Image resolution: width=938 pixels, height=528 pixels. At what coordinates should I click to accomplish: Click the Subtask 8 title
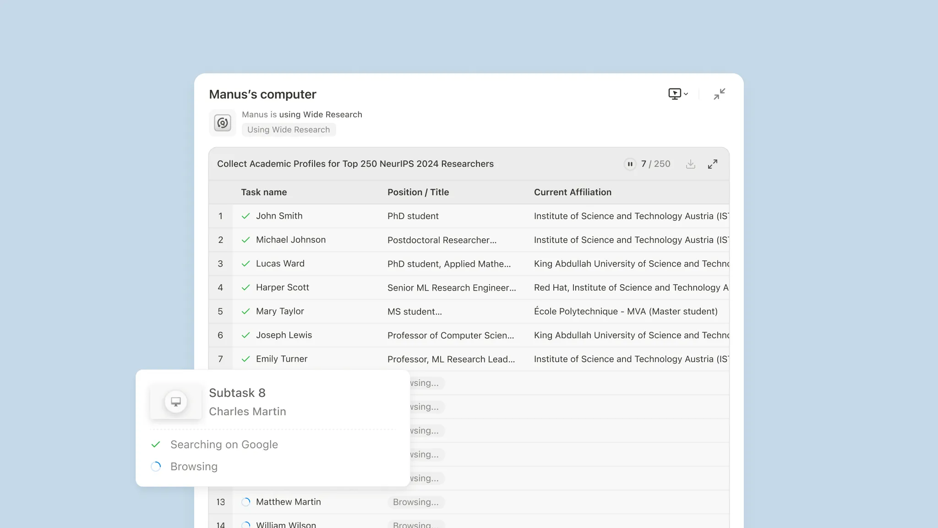(x=237, y=393)
